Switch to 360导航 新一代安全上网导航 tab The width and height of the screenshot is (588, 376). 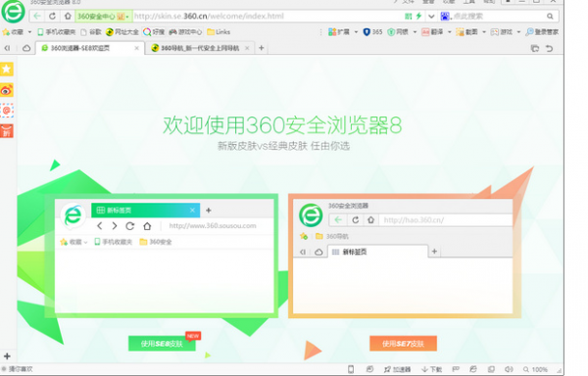tap(200, 48)
